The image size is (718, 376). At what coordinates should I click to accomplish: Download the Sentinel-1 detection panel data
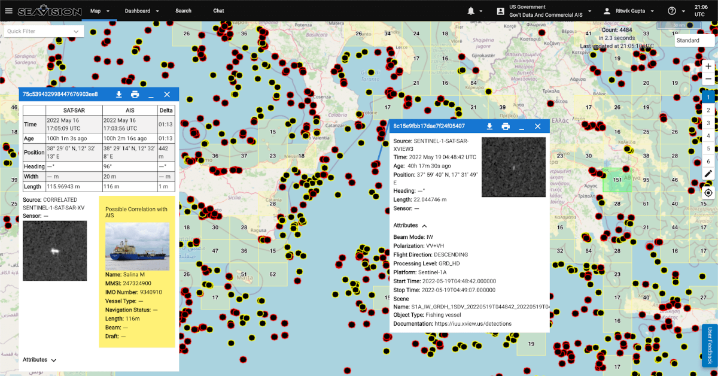pyautogui.click(x=489, y=126)
